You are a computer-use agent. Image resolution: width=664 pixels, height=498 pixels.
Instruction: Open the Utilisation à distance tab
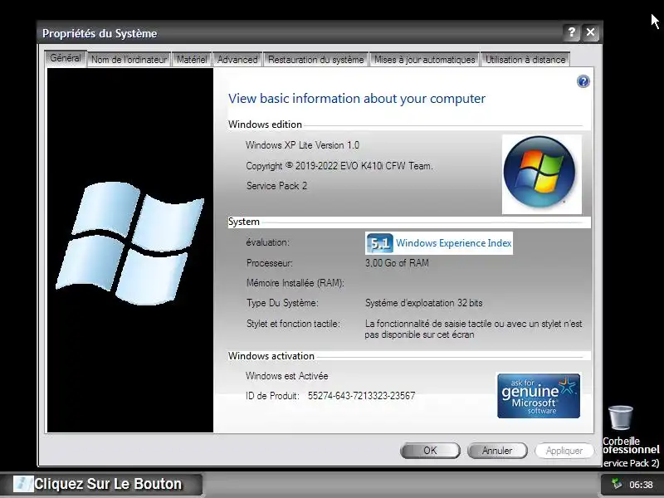pos(525,60)
